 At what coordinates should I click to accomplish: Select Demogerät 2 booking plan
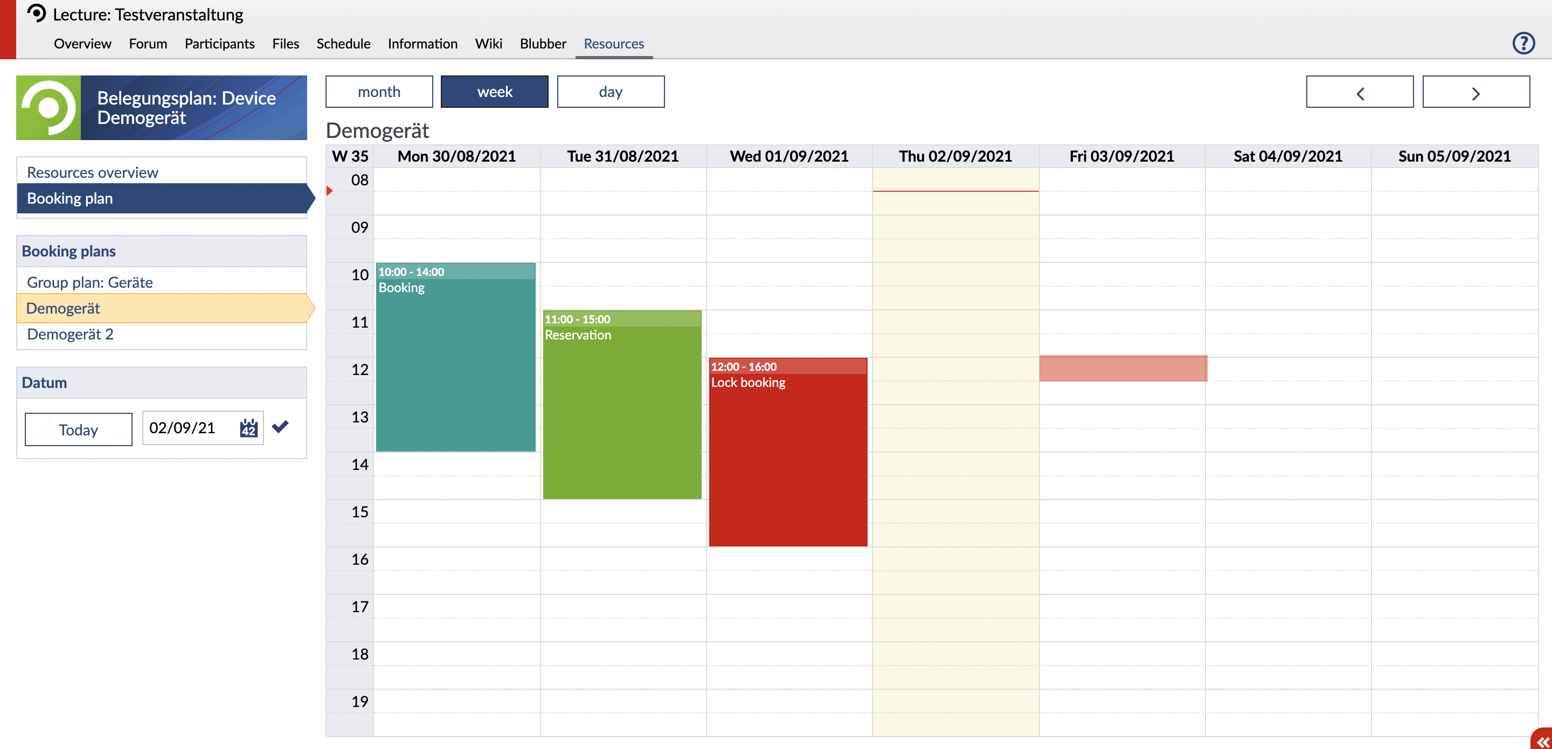pyautogui.click(x=70, y=335)
